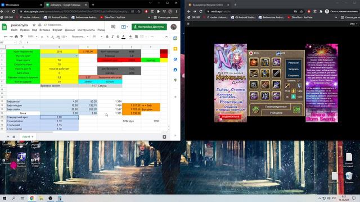This screenshot has width=360, height=202.
Task: Collapse the Sheets menus with up arrow
Action: pos(166,36)
